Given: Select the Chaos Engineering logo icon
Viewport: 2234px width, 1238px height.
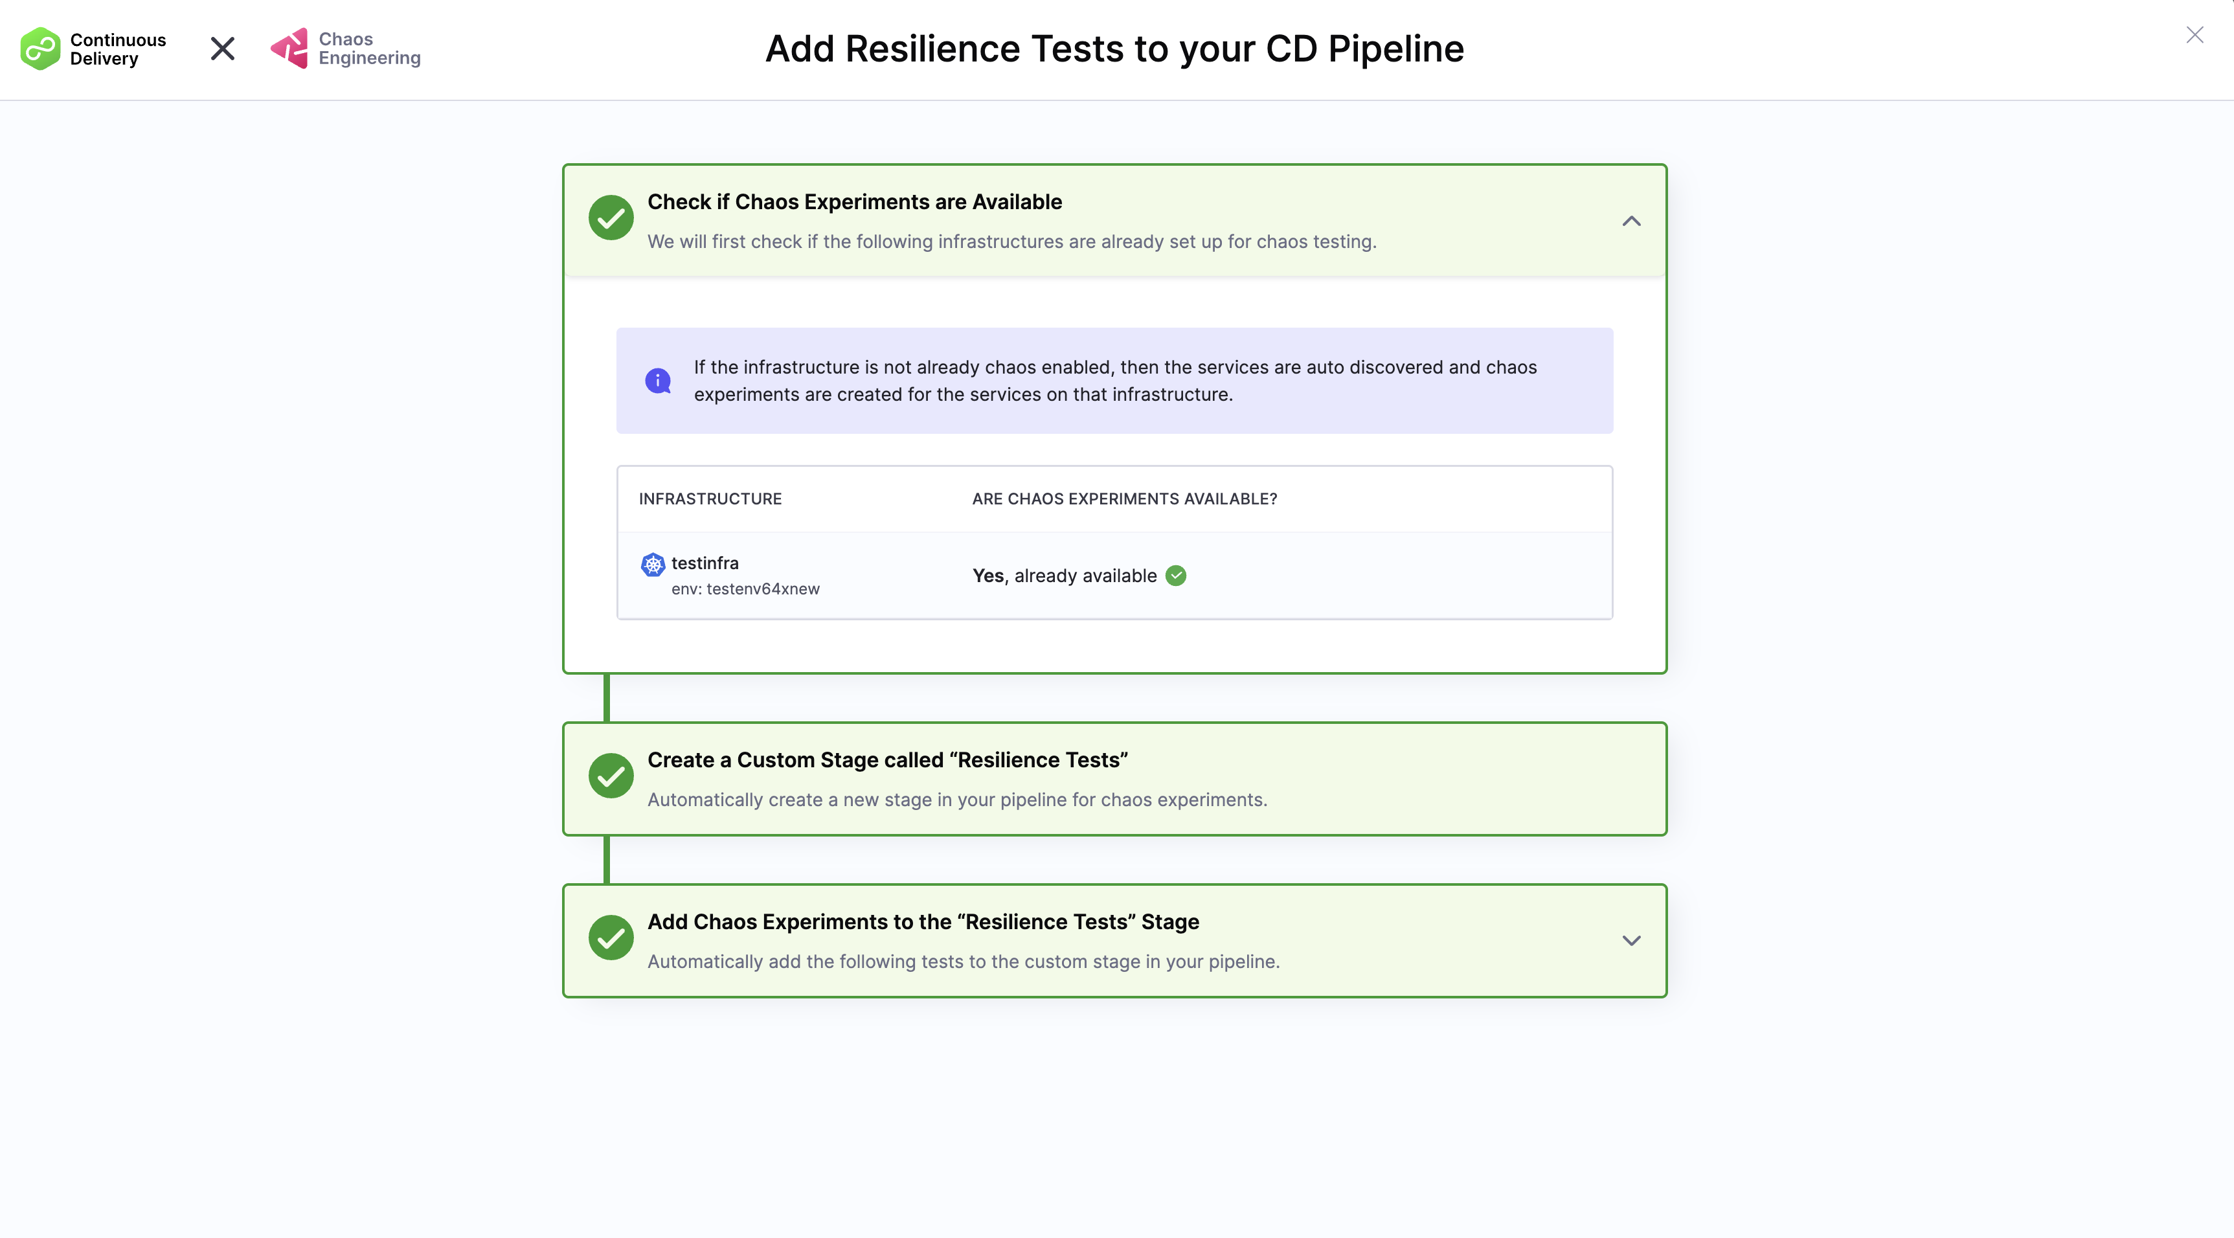Looking at the screenshot, I should click(x=289, y=49).
